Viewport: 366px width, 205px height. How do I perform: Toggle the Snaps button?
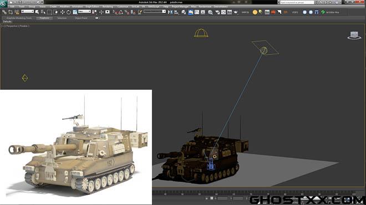coord(115,12)
